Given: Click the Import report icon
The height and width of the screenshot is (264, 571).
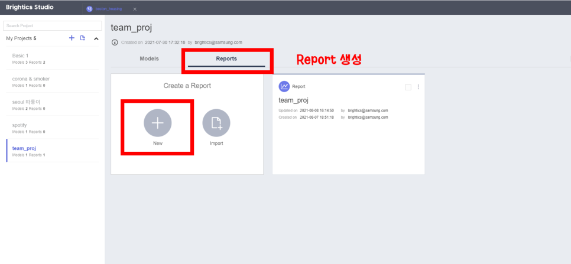Looking at the screenshot, I should [x=216, y=123].
